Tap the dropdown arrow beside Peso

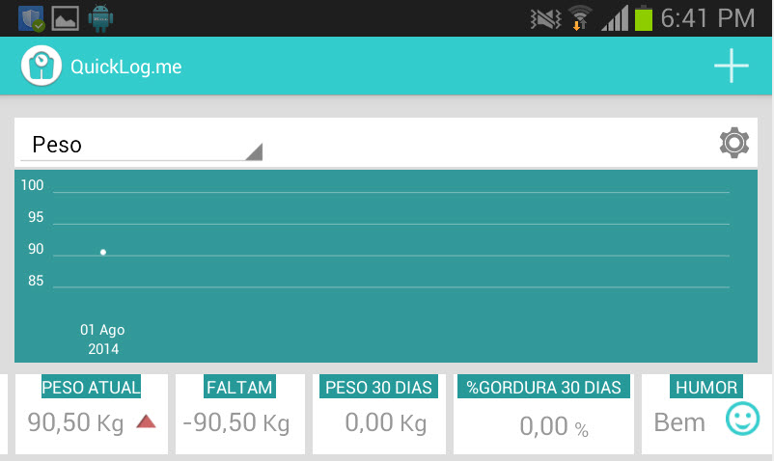[x=254, y=151]
